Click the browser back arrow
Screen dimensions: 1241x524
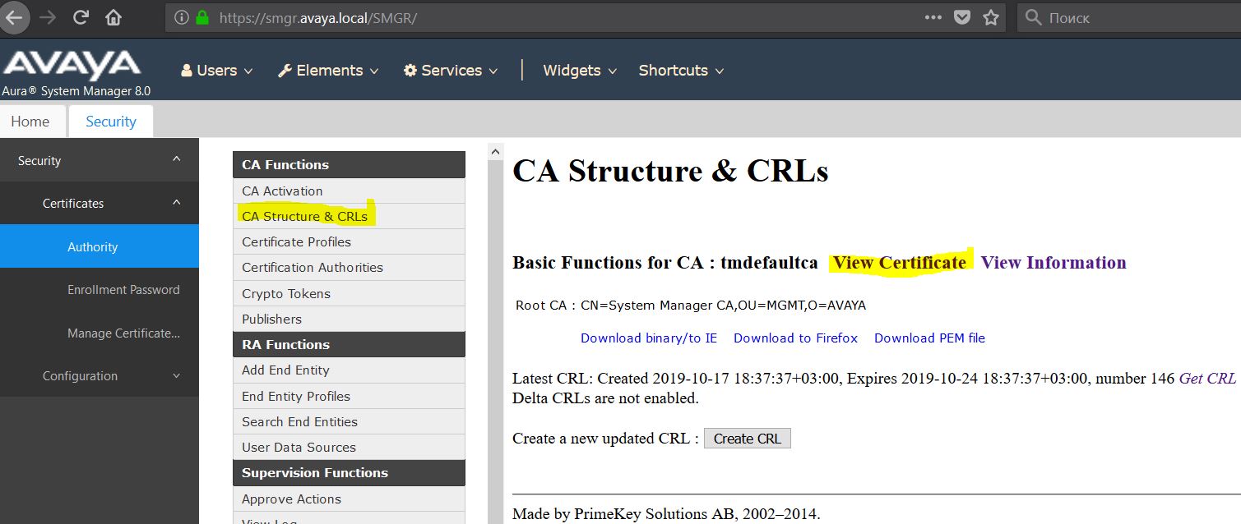[14, 17]
